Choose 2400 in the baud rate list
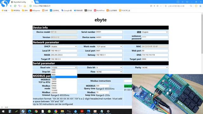 click(64, 72)
